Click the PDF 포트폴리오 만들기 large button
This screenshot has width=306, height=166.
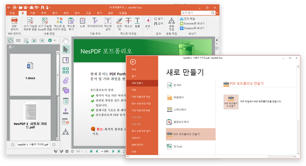point(231,102)
